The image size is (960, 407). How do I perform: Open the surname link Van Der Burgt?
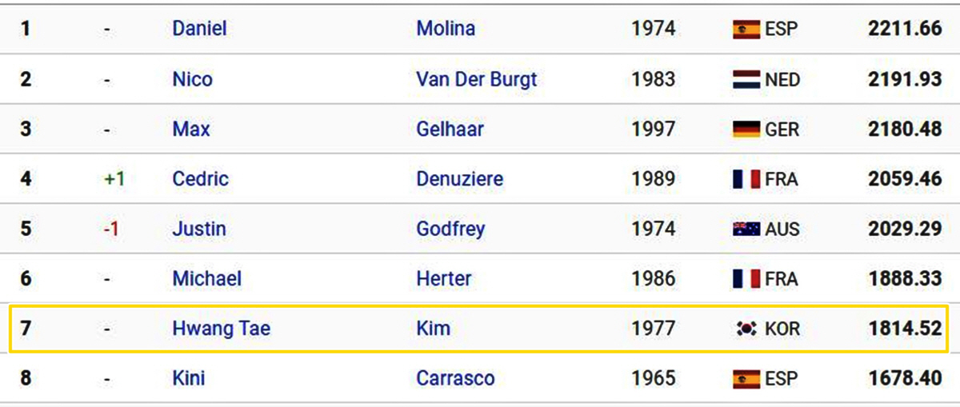coord(477,79)
